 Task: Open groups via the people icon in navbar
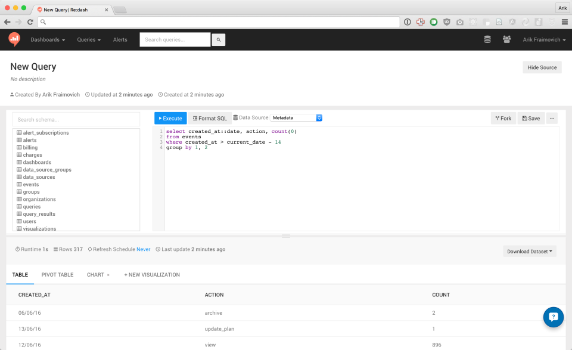(506, 39)
